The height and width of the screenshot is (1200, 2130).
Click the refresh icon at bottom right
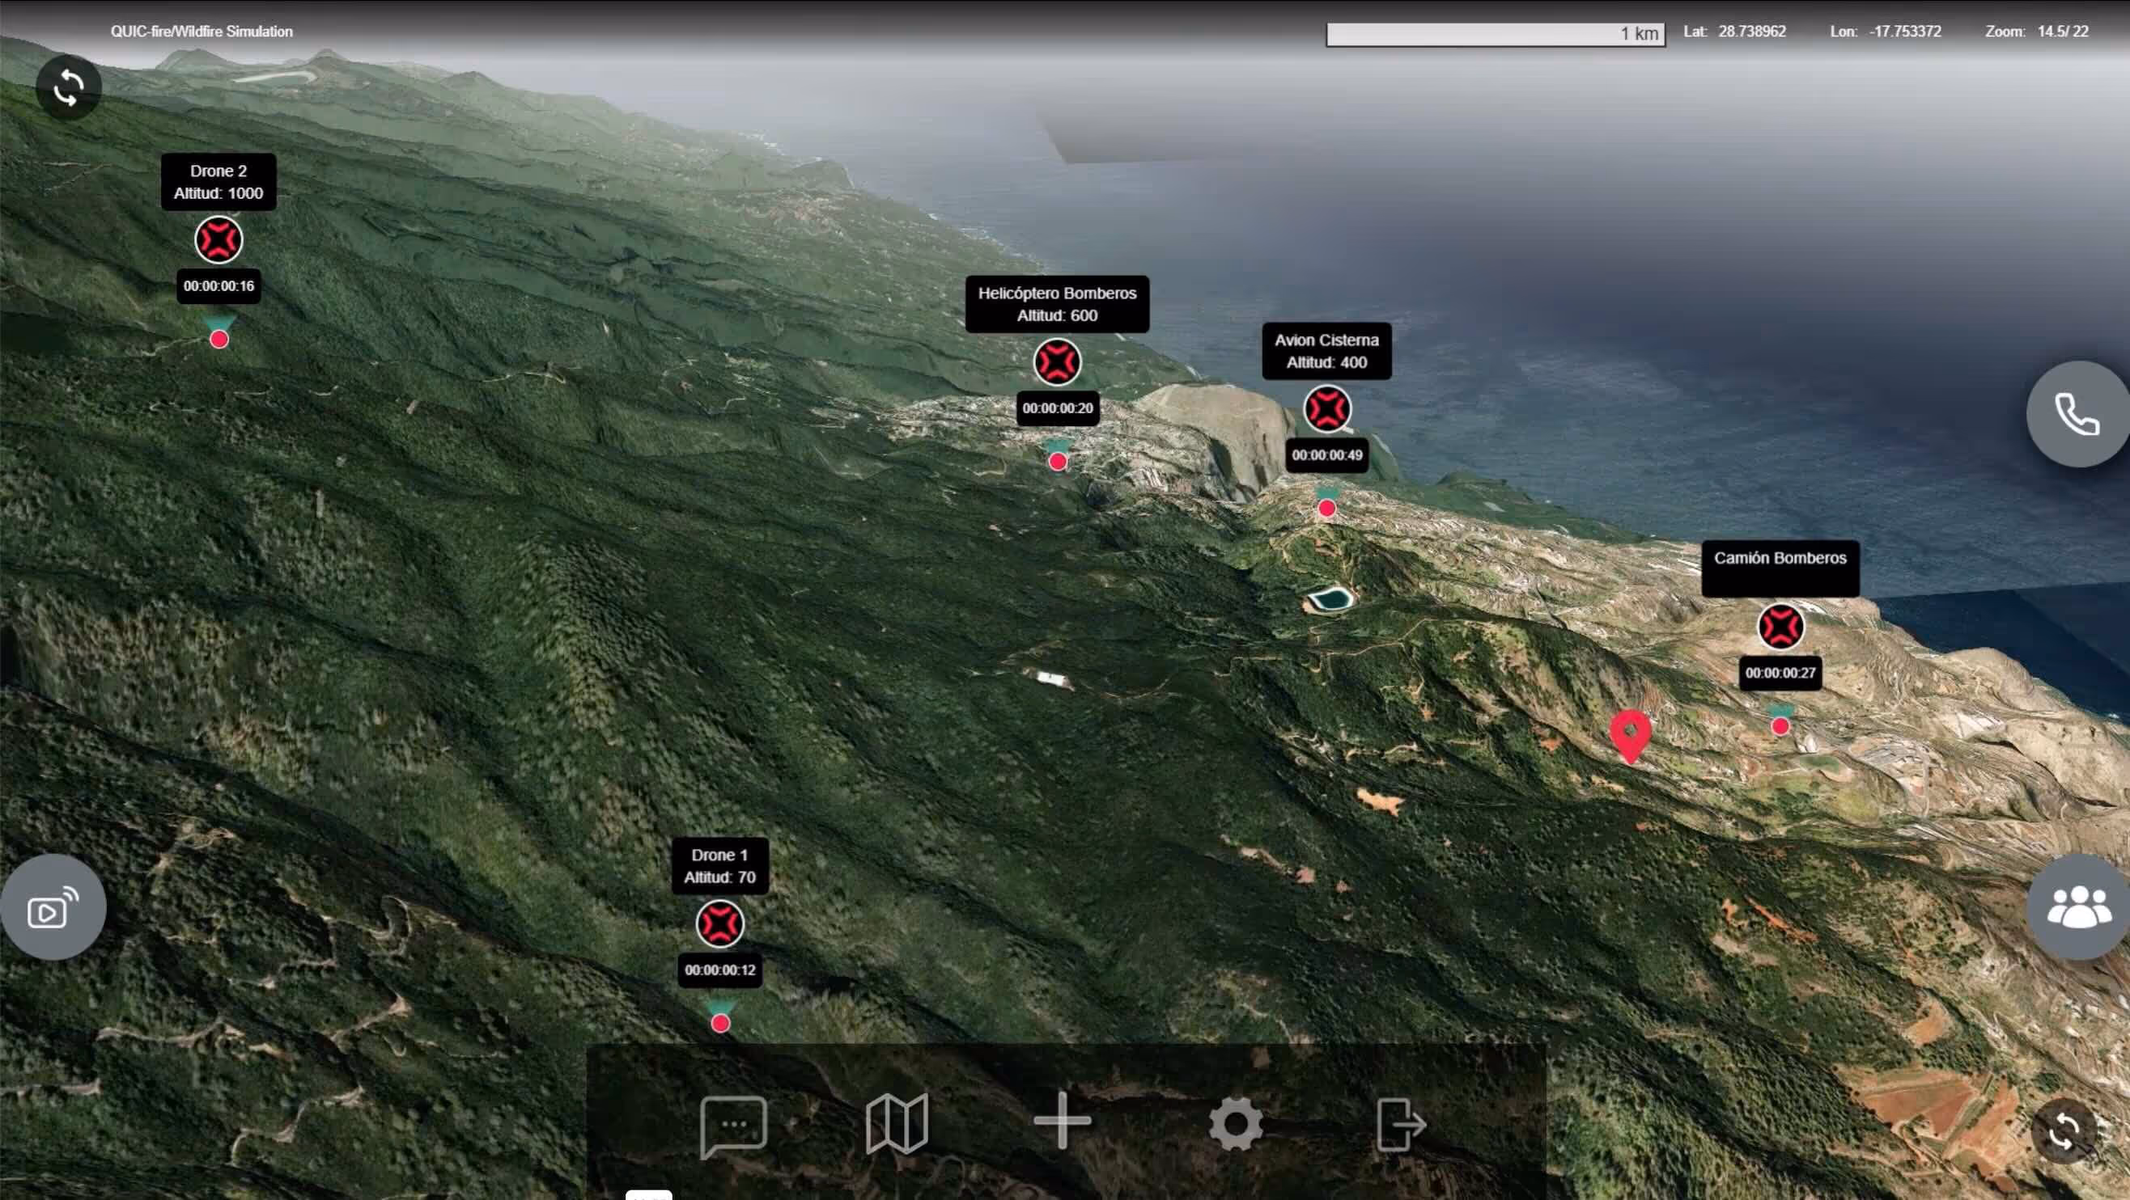(2064, 1130)
